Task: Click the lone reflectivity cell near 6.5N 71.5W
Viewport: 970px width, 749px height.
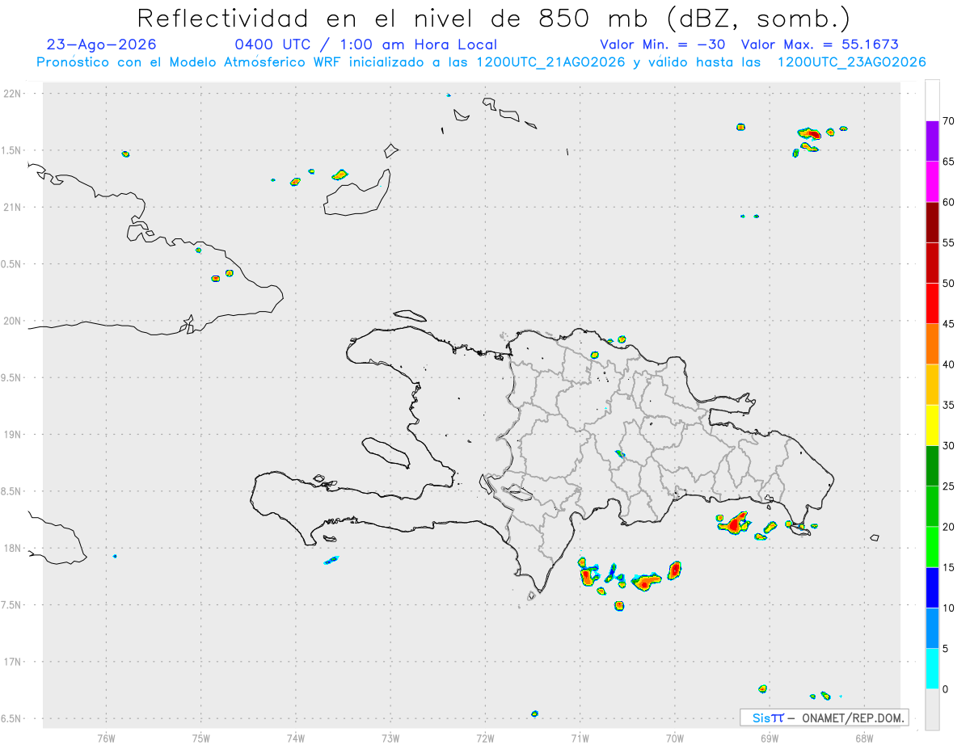Action: 534,713
